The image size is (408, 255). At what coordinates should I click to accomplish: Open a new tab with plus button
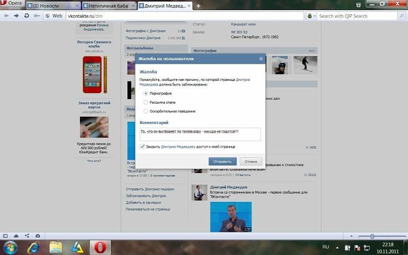click(x=198, y=6)
